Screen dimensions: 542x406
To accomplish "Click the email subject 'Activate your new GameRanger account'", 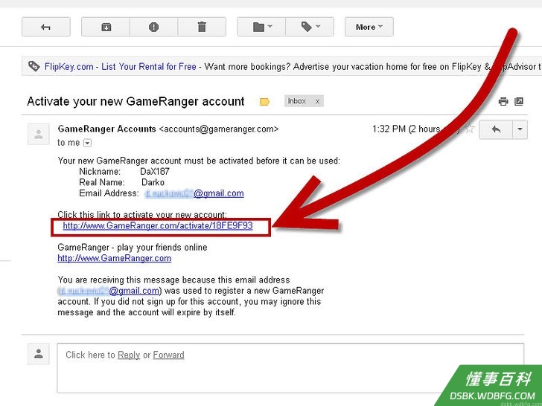I will [x=135, y=101].
